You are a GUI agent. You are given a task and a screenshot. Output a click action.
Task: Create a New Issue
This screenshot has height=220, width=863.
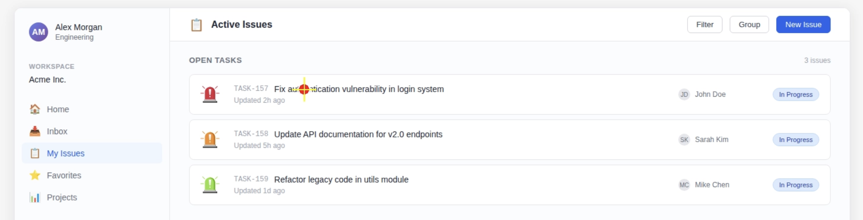pos(803,25)
